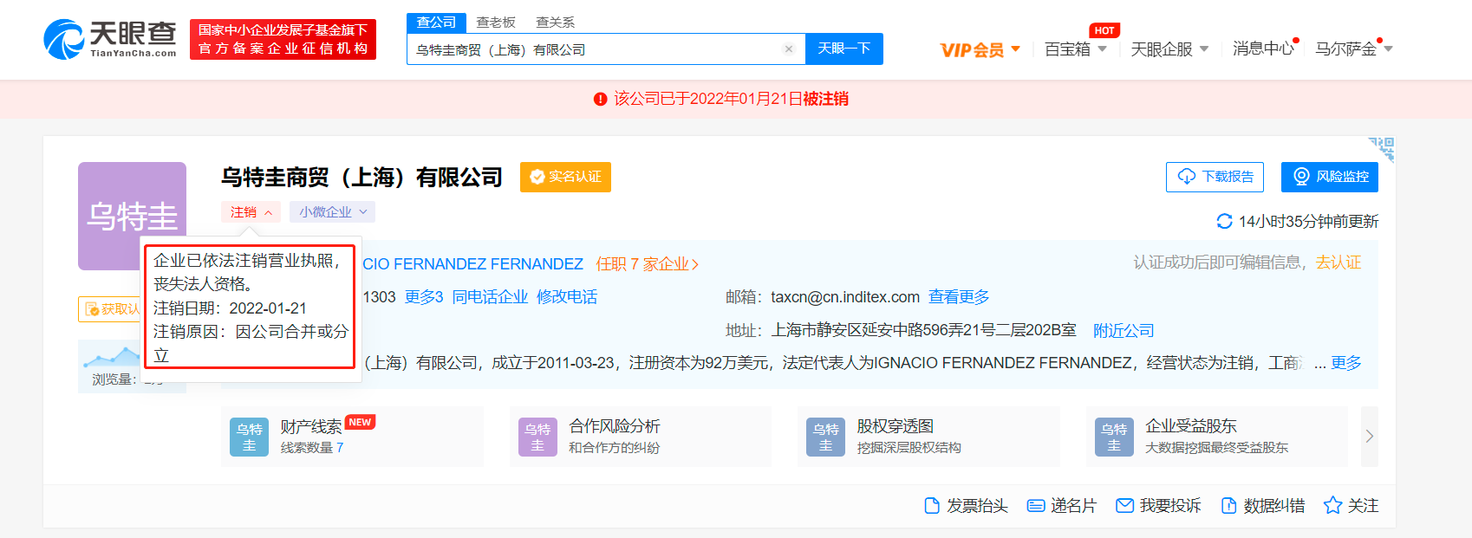Click the 国家中小企业发展子基金 red banner

point(283,39)
